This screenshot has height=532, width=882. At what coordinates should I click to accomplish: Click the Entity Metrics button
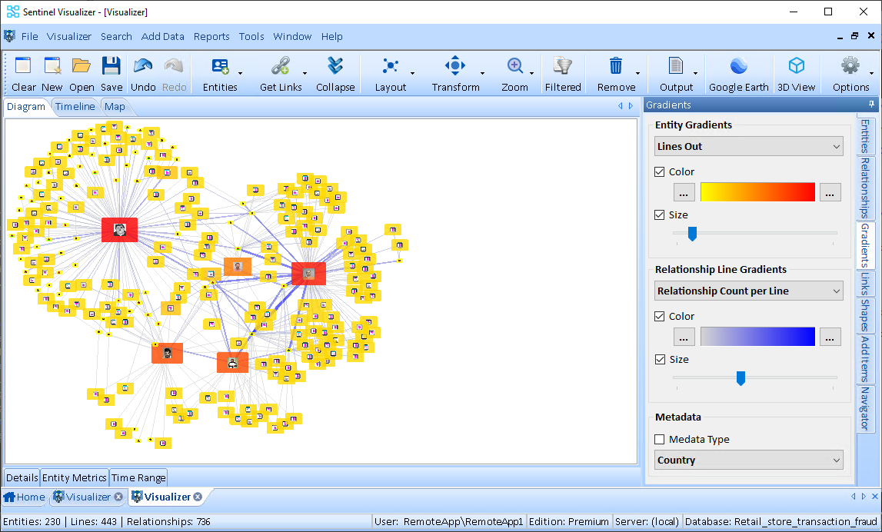(x=75, y=478)
